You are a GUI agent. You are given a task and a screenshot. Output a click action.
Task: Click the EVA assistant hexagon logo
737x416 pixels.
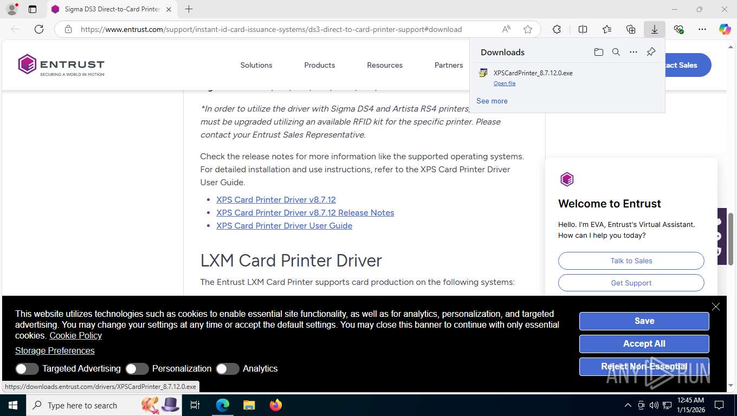coord(567,179)
